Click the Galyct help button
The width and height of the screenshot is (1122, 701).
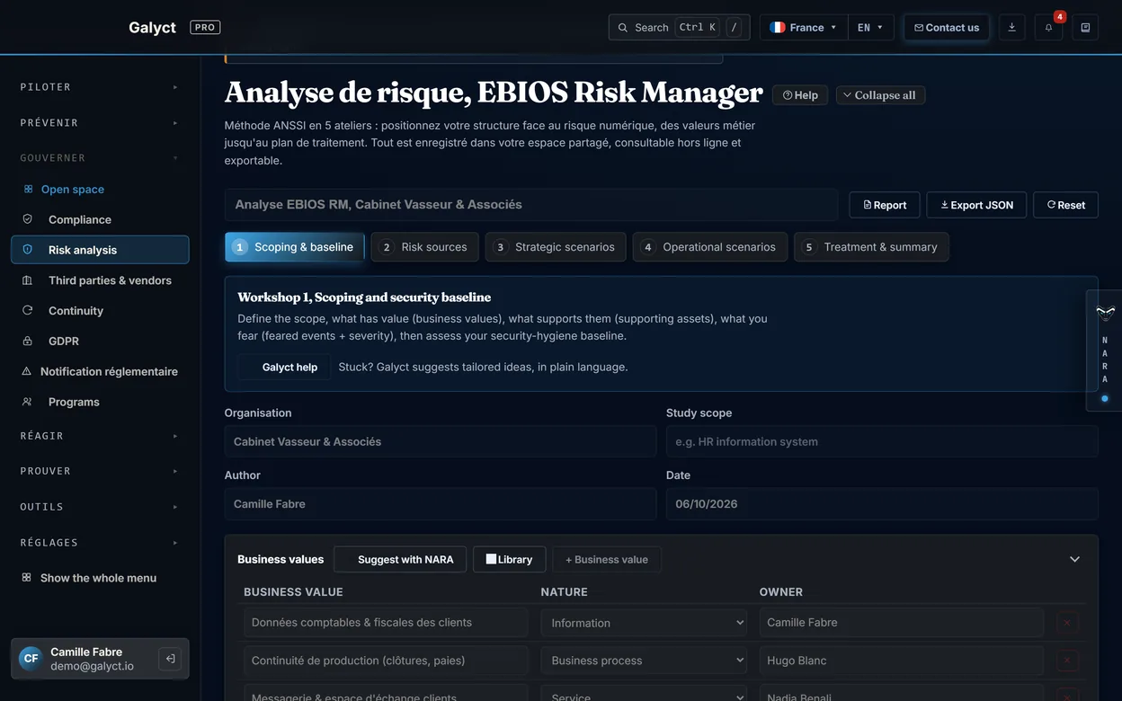point(284,367)
